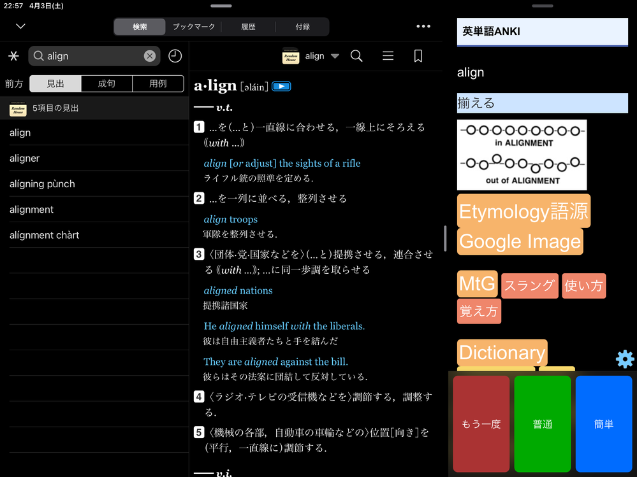Open Anki settings gear icon
Viewport: 637px width, 477px height.
[625, 359]
